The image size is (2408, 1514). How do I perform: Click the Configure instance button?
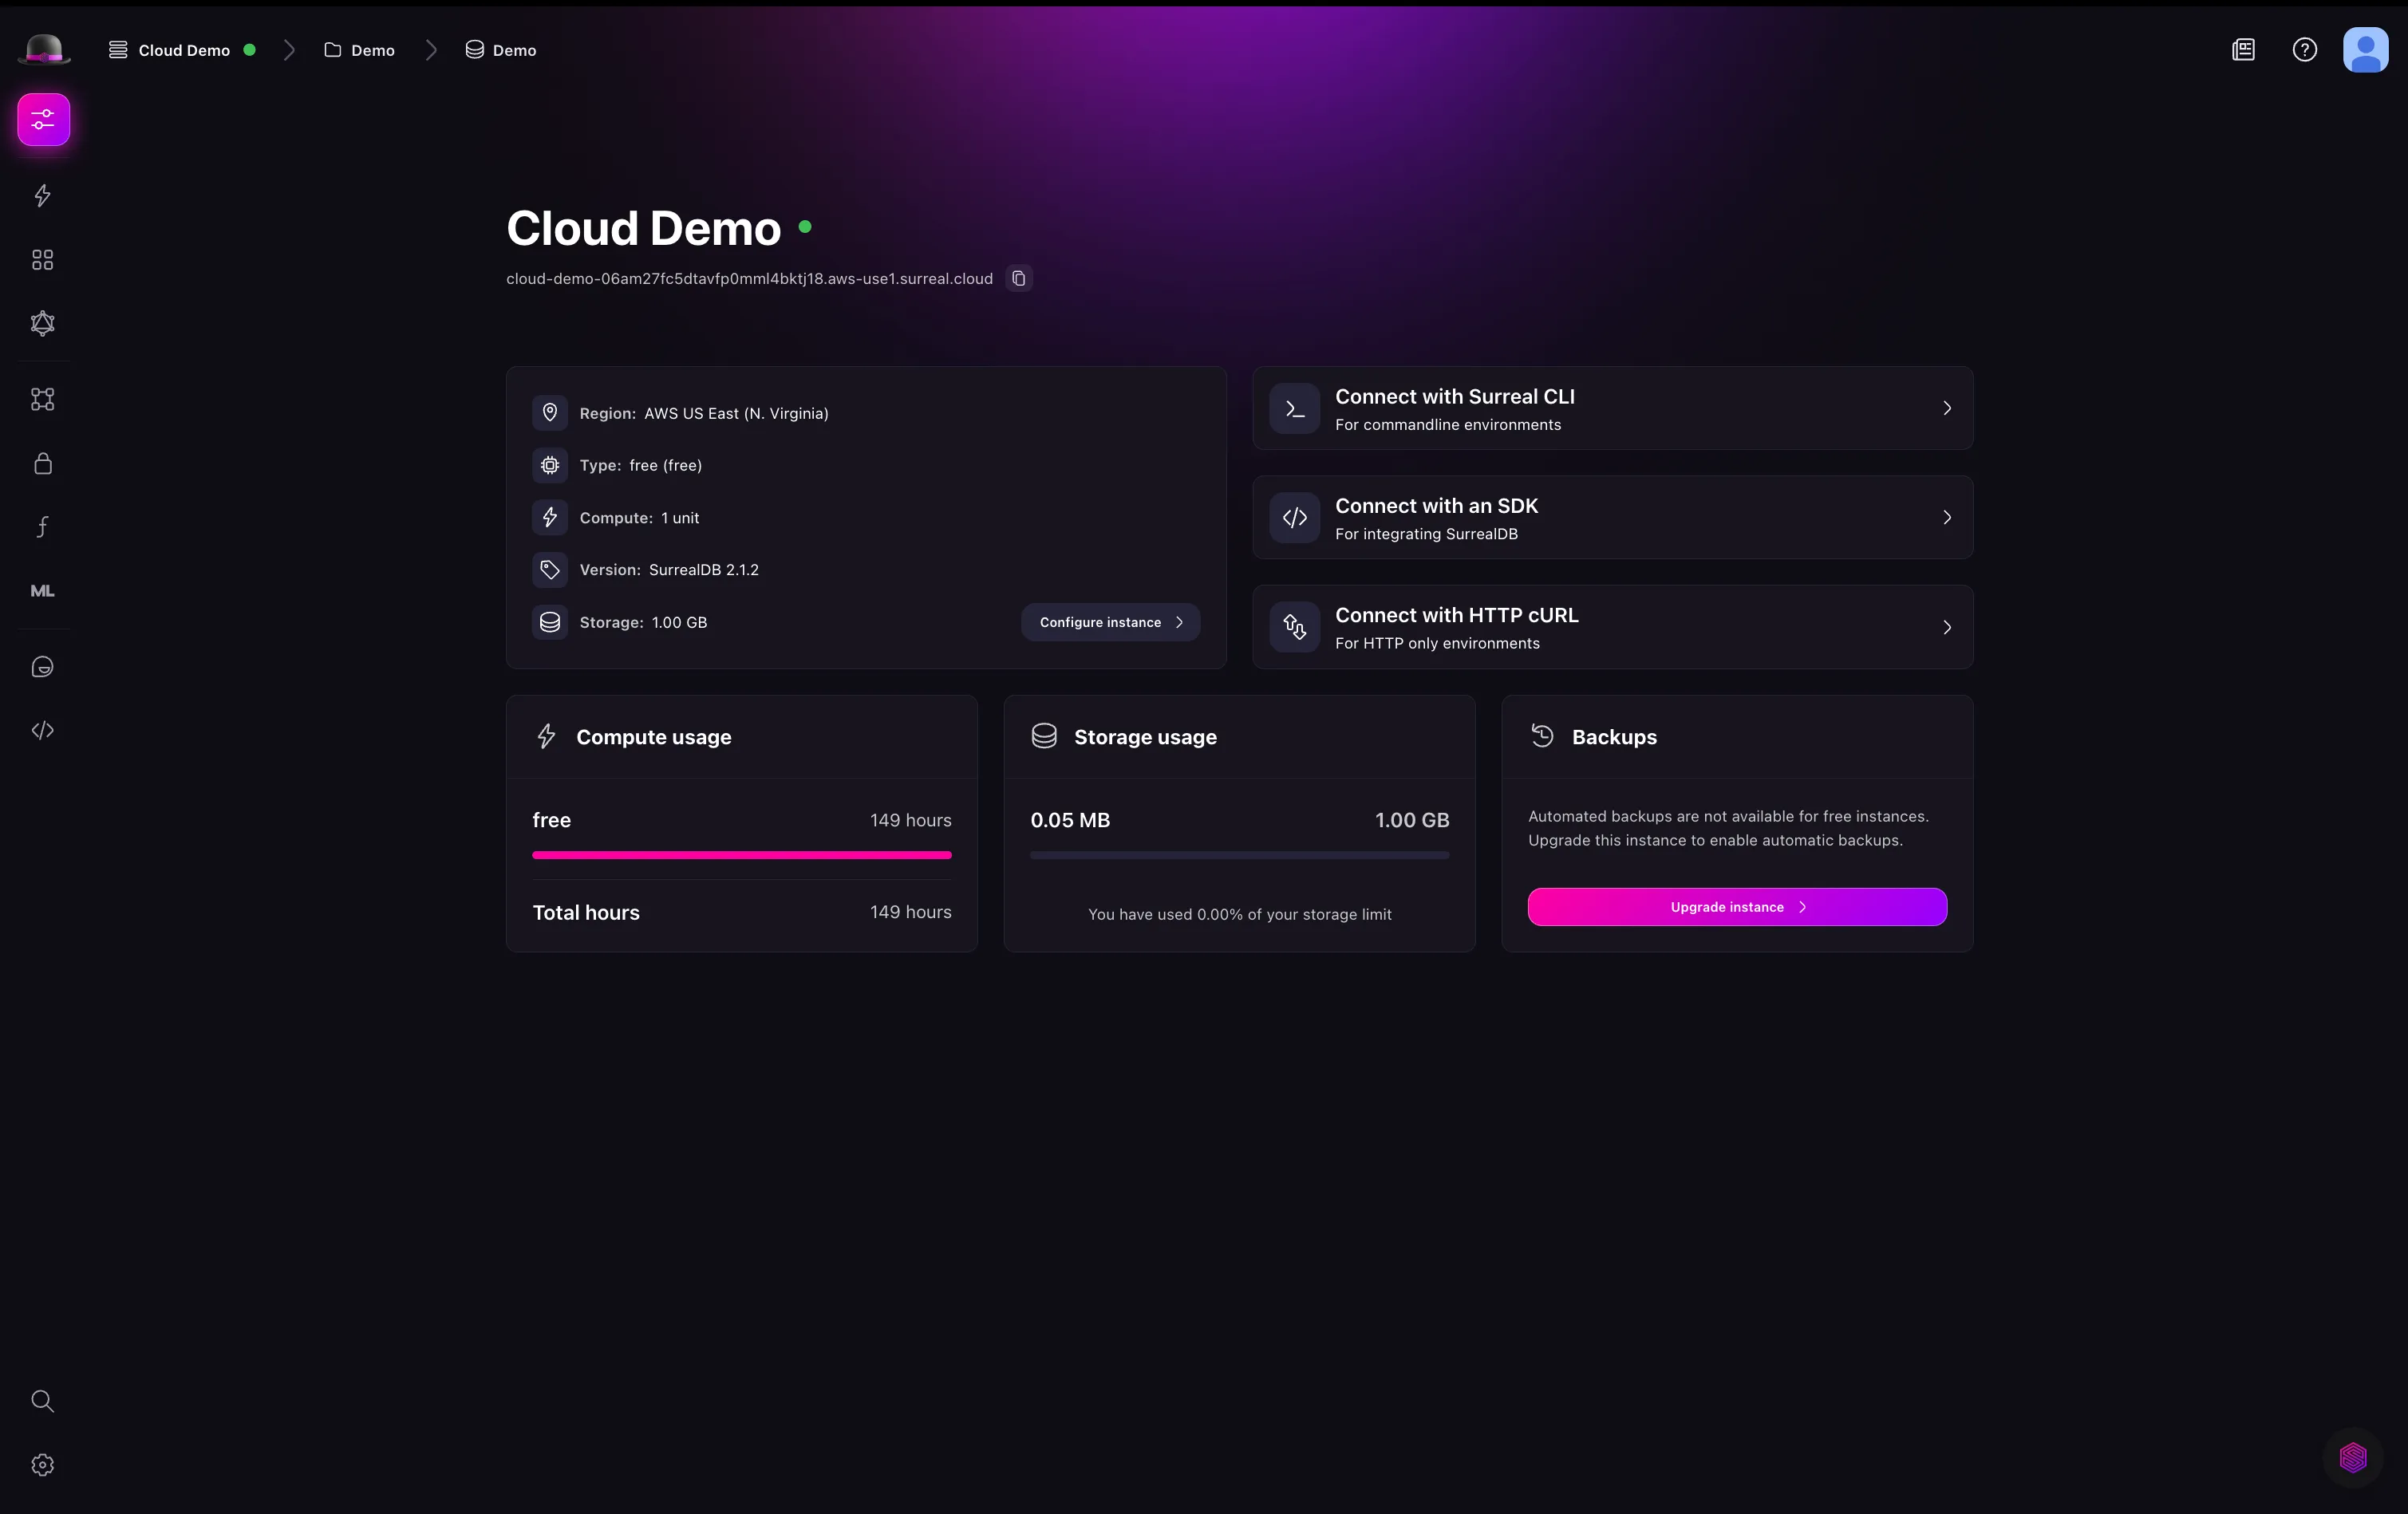[1110, 621]
